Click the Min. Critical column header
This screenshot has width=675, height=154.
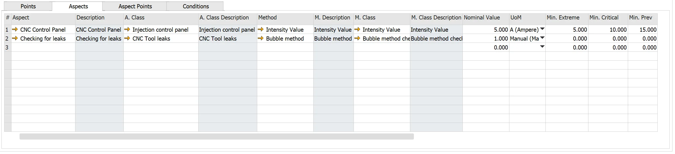click(604, 18)
